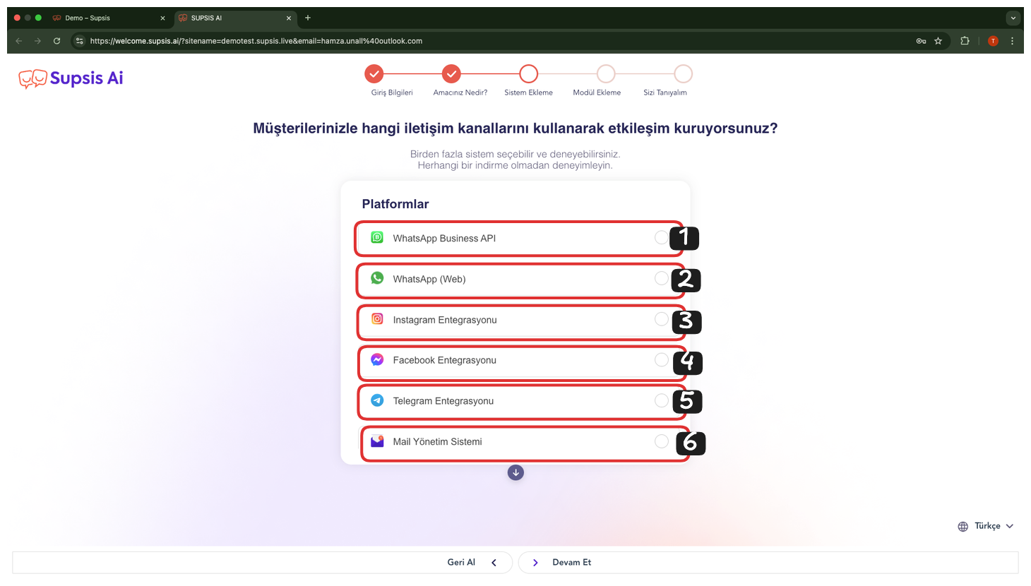Viewport: 1031px width, 586px height.
Task: Click the Sizi Tanıyalım step label
Action: pyautogui.click(x=665, y=92)
